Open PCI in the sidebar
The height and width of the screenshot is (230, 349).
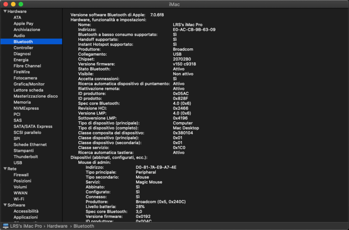[17, 114]
